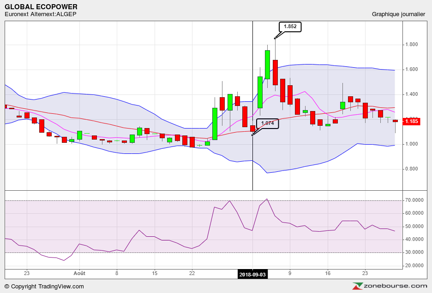Click the 50.0000 RSI axis label
The height and width of the screenshot is (293, 432).
click(414, 226)
